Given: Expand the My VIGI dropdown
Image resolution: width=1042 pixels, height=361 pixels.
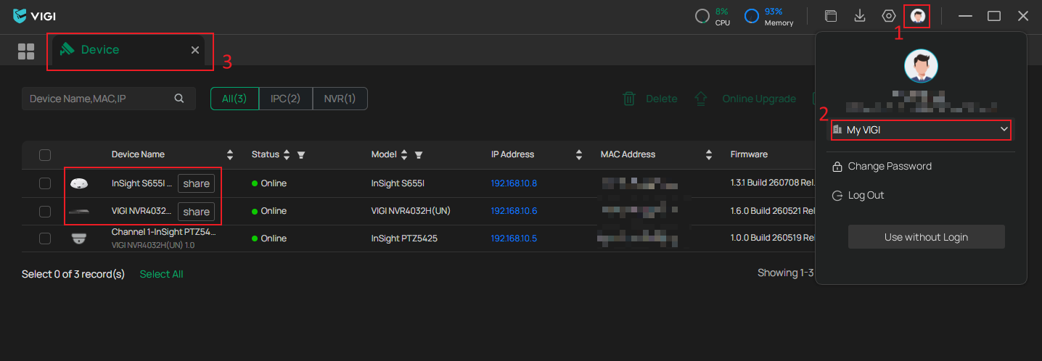Looking at the screenshot, I should click(x=921, y=130).
